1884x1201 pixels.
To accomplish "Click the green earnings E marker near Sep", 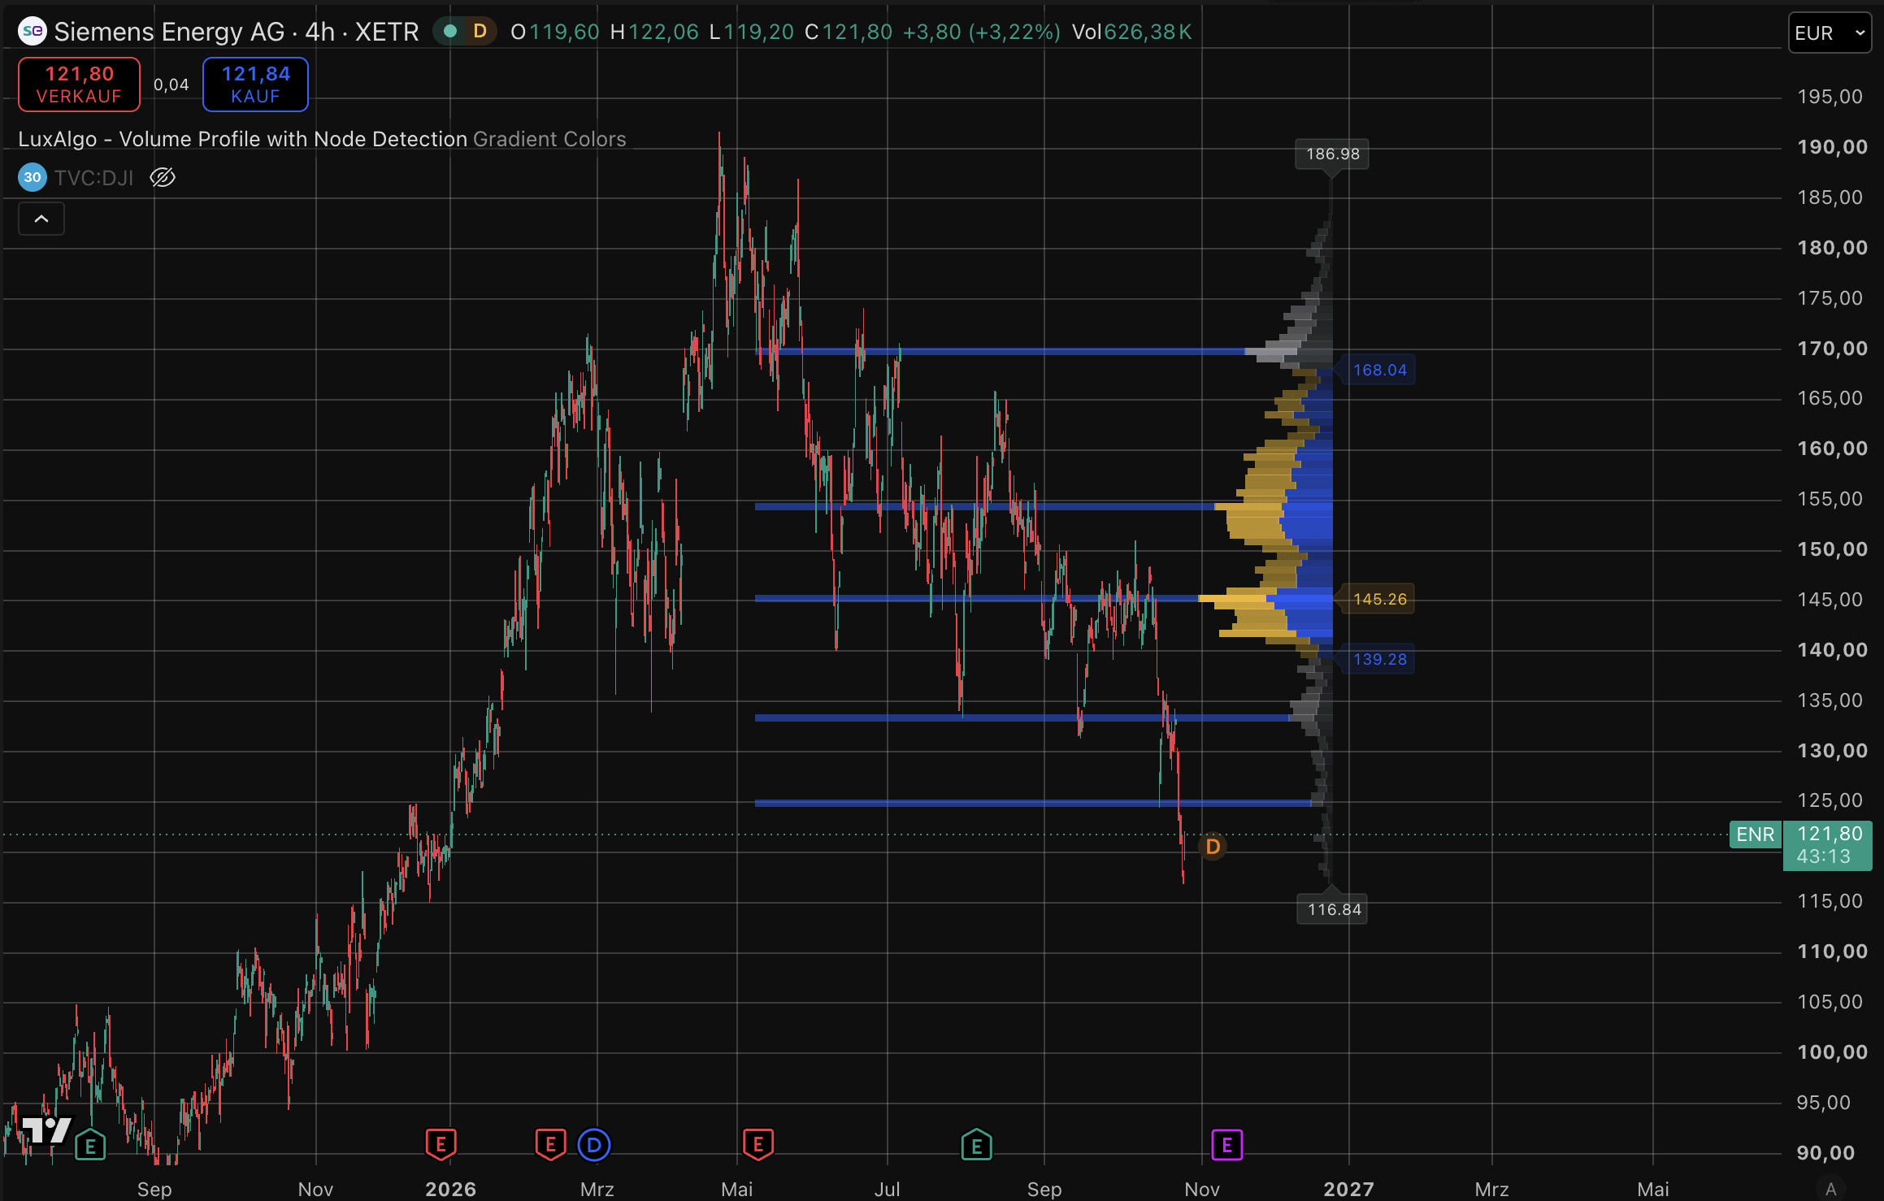I will 90,1146.
